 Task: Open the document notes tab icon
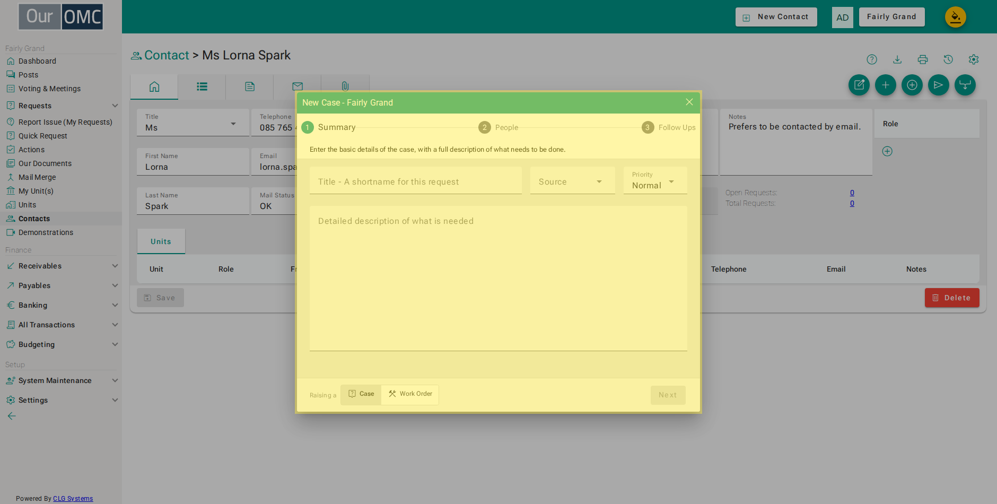point(250,86)
